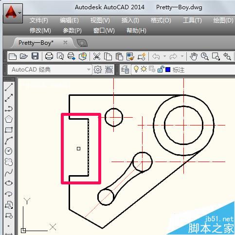This screenshot has height=235, width=235.
Task: Activate the Pan hand tool
Action: pos(194,56)
